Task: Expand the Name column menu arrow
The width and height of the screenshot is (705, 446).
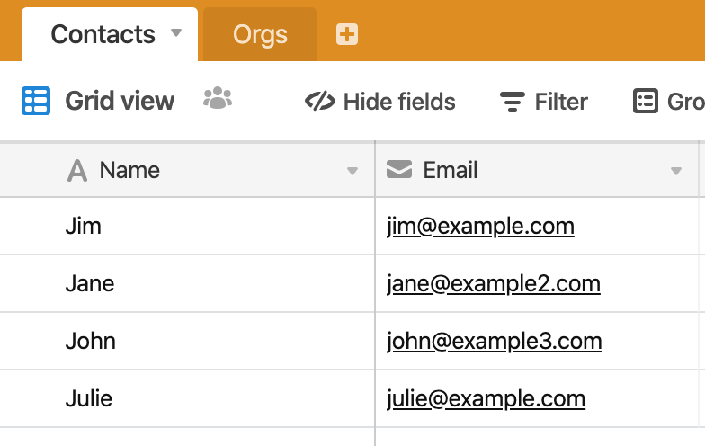Action: point(352,171)
